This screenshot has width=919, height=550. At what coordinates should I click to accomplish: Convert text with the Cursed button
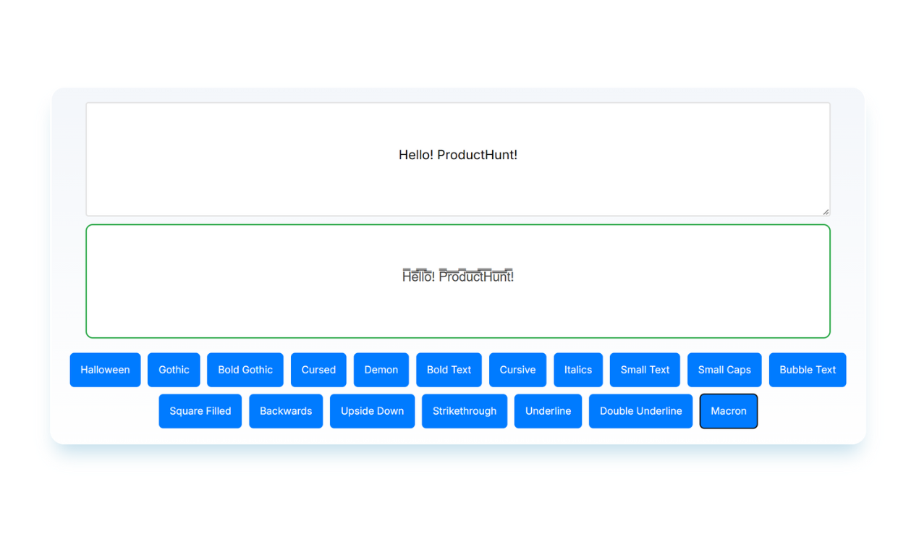click(x=318, y=370)
